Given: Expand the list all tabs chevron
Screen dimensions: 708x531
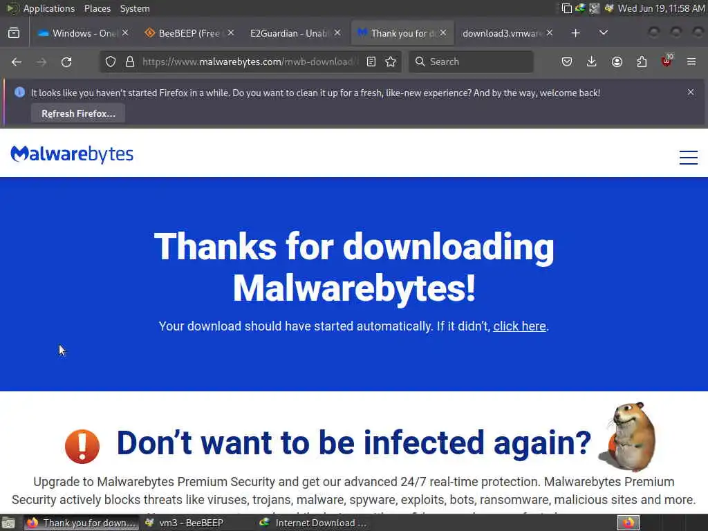Looking at the screenshot, I should point(603,33).
